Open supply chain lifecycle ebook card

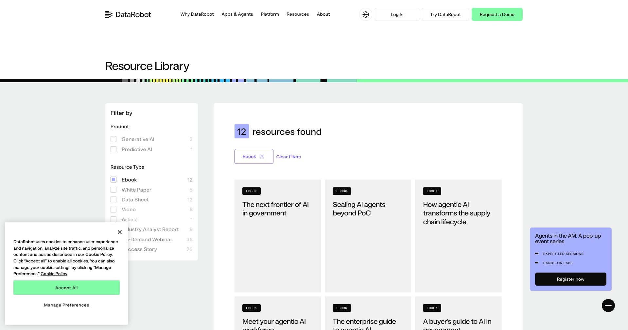458,236
